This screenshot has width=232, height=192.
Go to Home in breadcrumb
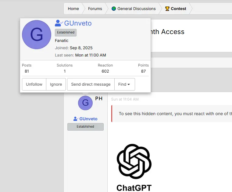73,9
